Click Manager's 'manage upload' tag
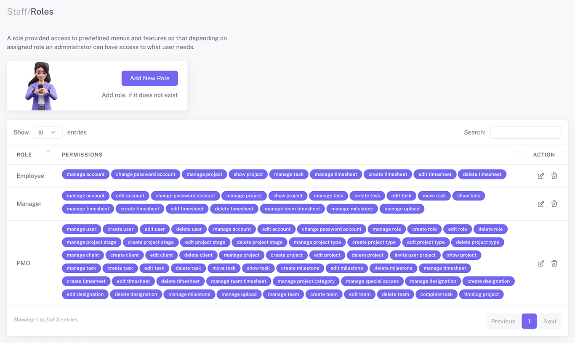The width and height of the screenshot is (575, 343). click(x=402, y=208)
